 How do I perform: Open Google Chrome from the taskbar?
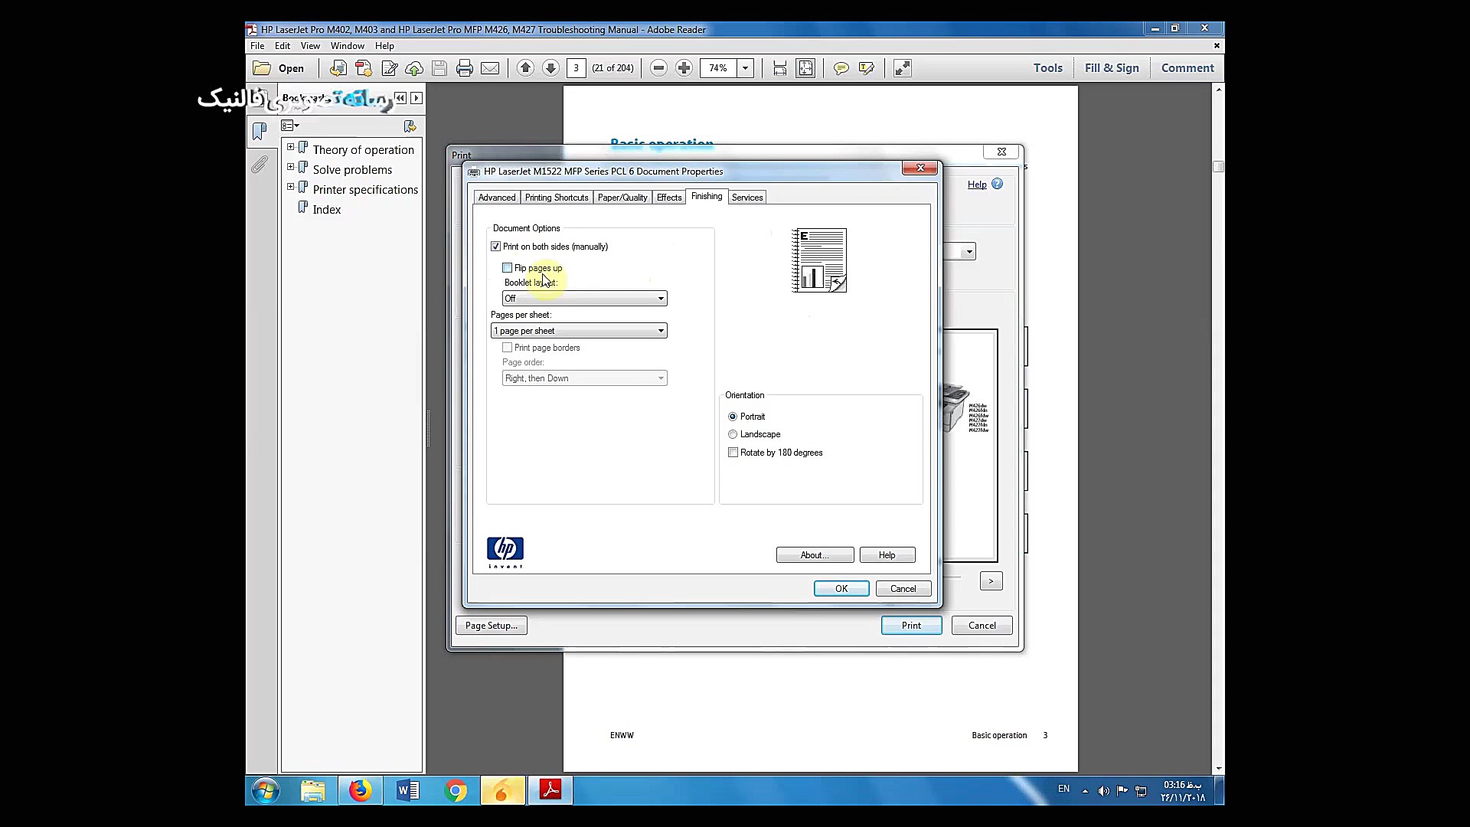(456, 790)
